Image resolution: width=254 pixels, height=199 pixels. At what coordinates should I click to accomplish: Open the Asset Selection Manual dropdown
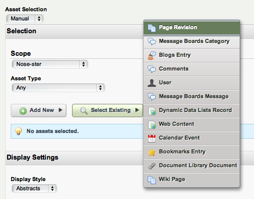point(25,18)
